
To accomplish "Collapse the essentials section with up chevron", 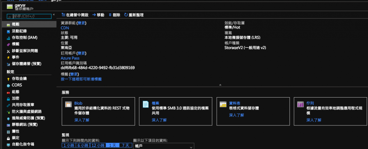I will [x=220, y=85].
